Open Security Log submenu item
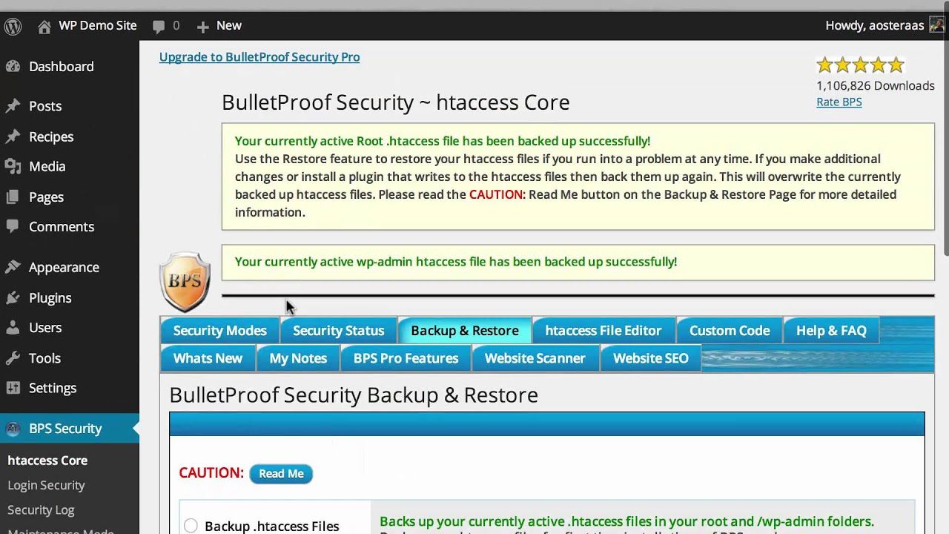 tap(41, 510)
